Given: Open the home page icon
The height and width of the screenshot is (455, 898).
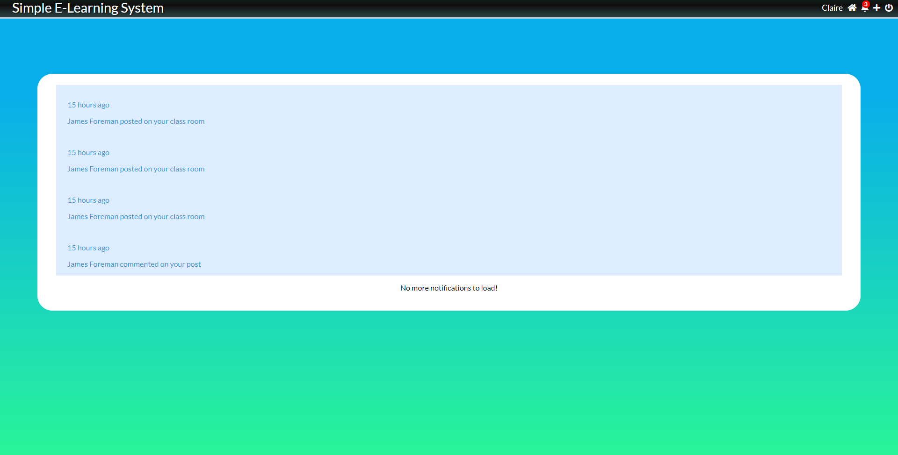Looking at the screenshot, I should pos(852,8).
